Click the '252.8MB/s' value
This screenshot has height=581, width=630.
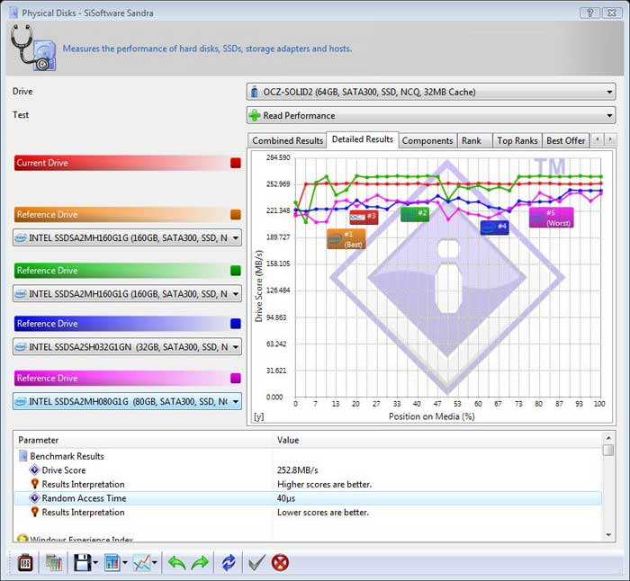click(x=297, y=469)
